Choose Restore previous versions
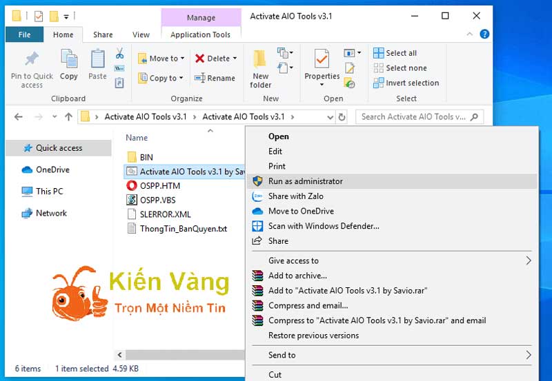The height and width of the screenshot is (381, 552). [x=391, y=336]
